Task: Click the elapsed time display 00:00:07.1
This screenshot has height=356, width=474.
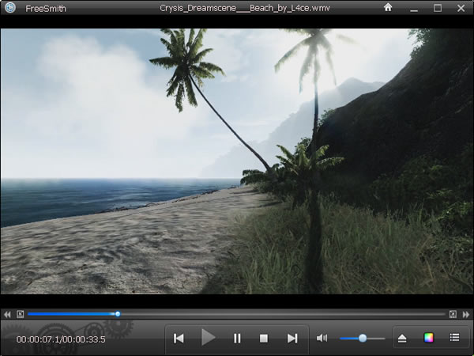Action: 37,340
